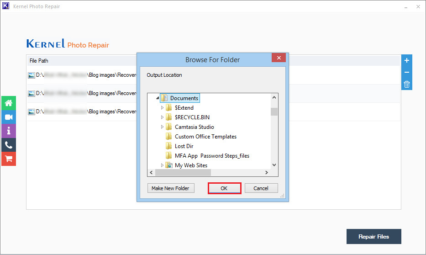Select Custom Office Templates folder label
Image resolution: width=426 pixels, height=255 pixels.
point(205,137)
